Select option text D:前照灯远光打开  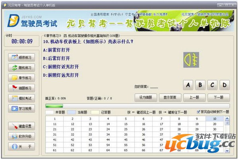61,75
